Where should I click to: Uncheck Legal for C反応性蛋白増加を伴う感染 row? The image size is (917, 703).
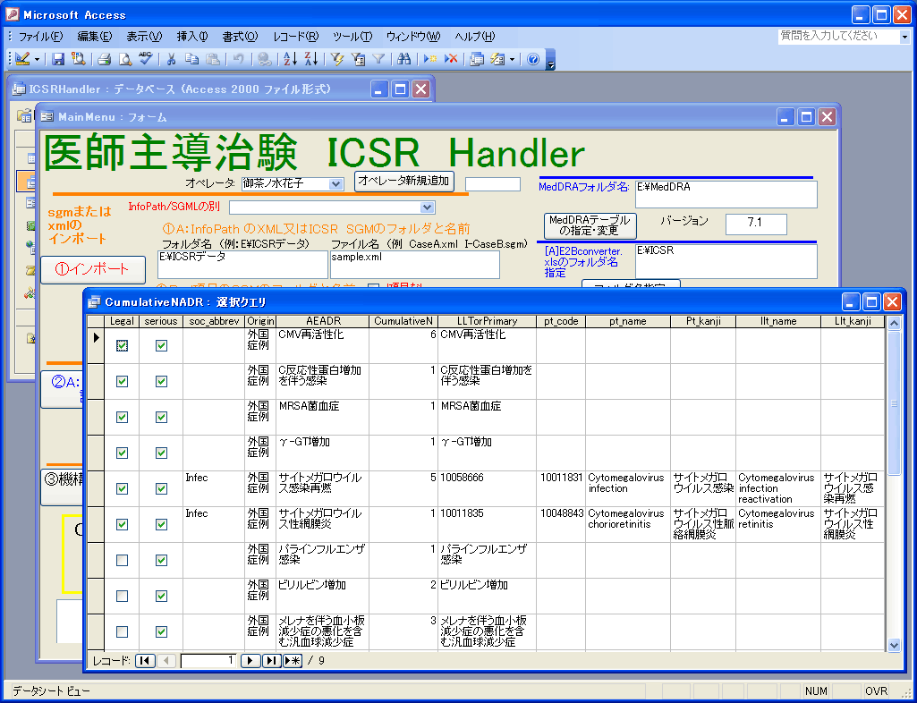click(x=122, y=381)
